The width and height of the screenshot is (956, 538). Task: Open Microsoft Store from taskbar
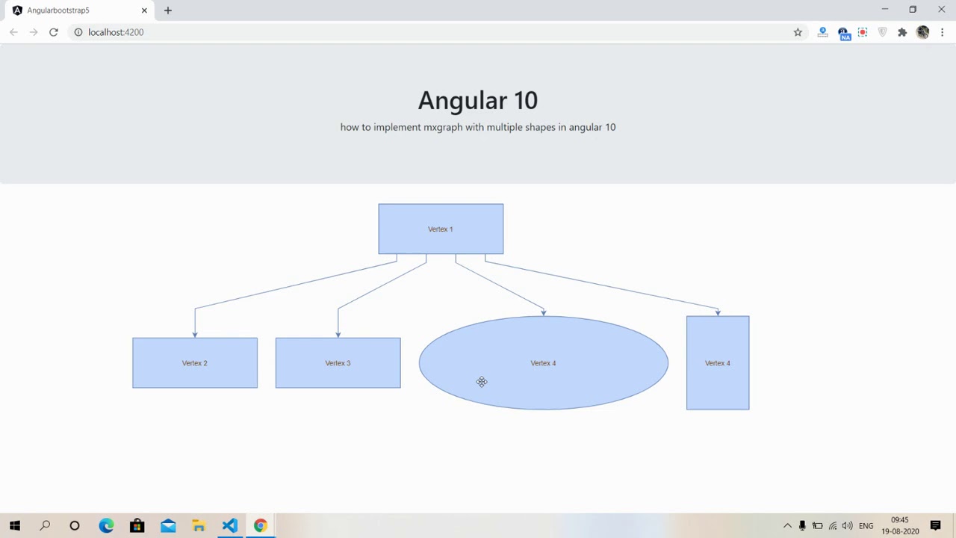(x=137, y=525)
